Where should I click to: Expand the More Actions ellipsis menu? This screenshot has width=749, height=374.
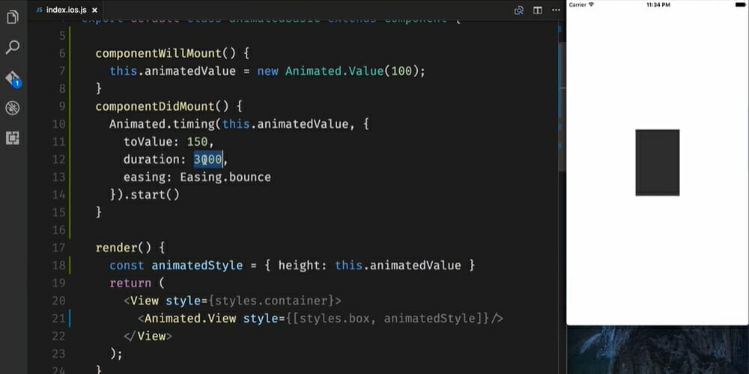[x=555, y=10]
